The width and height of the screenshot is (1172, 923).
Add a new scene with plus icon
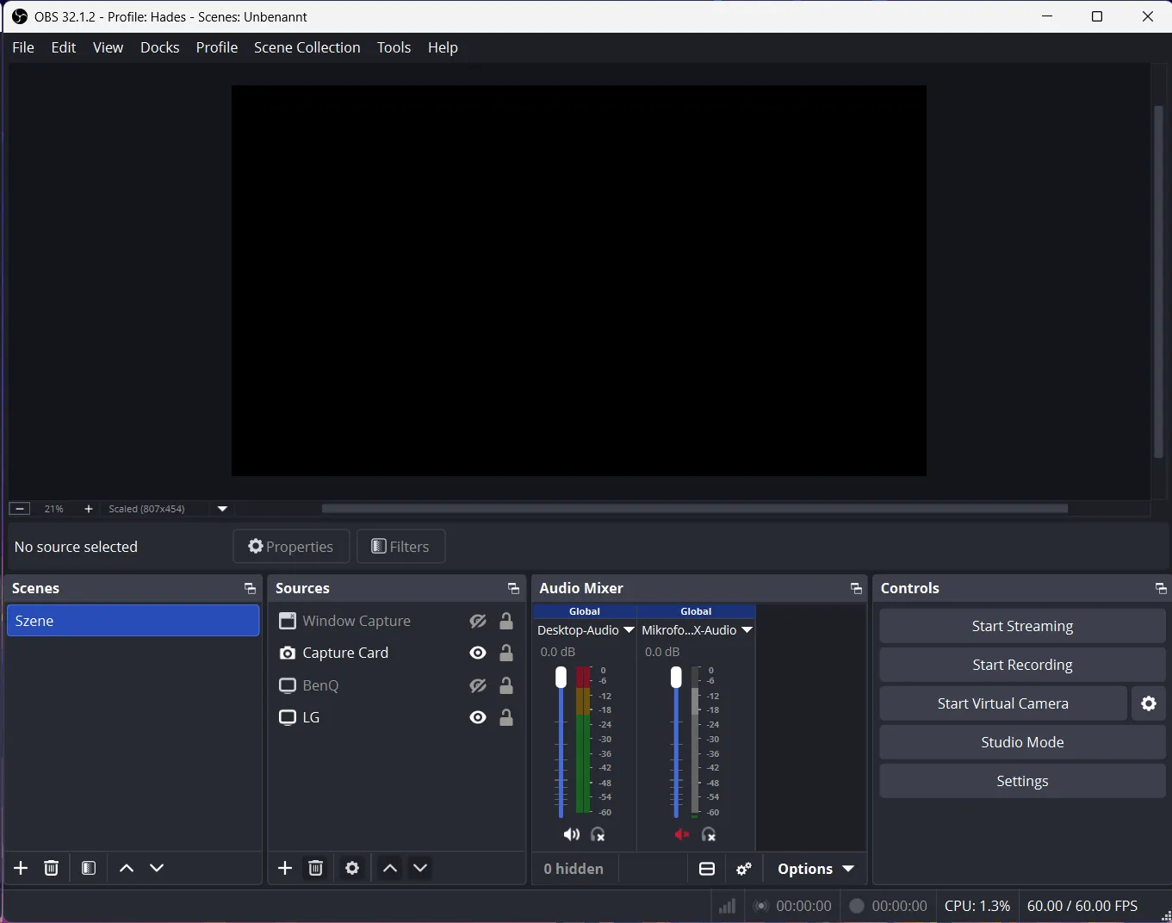click(22, 868)
